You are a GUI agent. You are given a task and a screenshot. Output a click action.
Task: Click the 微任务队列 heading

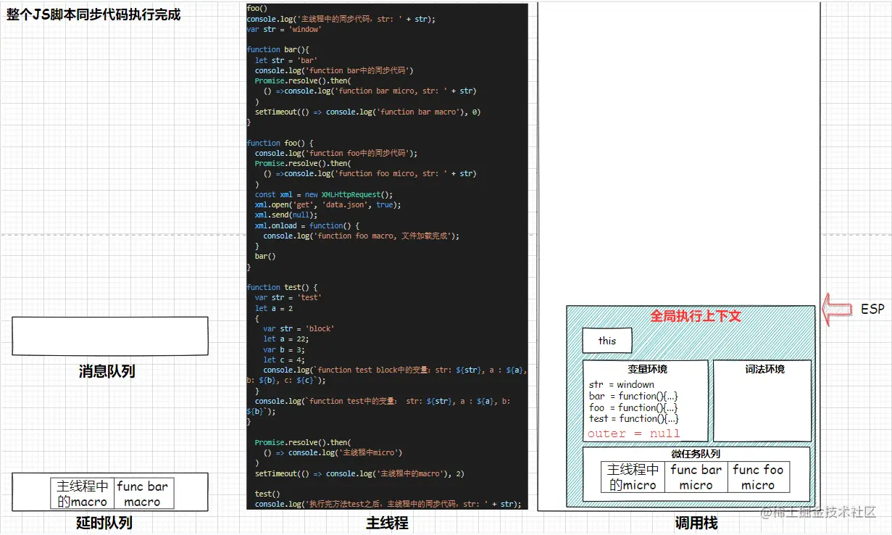point(696,454)
